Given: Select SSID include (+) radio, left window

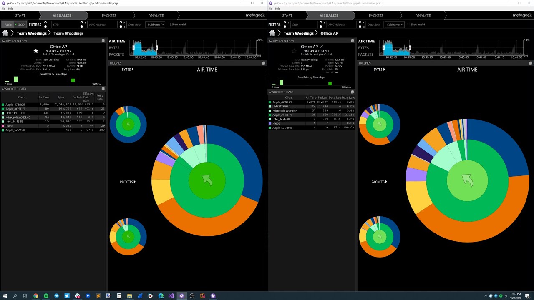Looking at the screenshot, I should (45, 22).
